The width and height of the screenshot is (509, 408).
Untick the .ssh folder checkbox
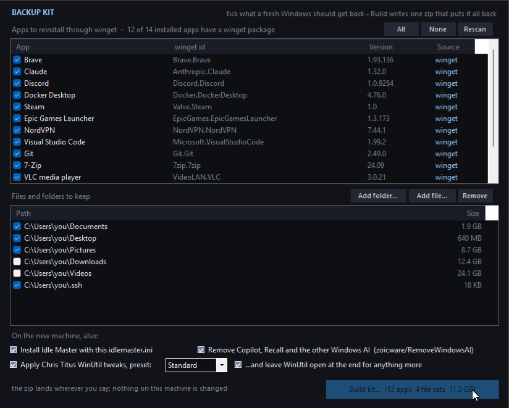pos(17,285)
